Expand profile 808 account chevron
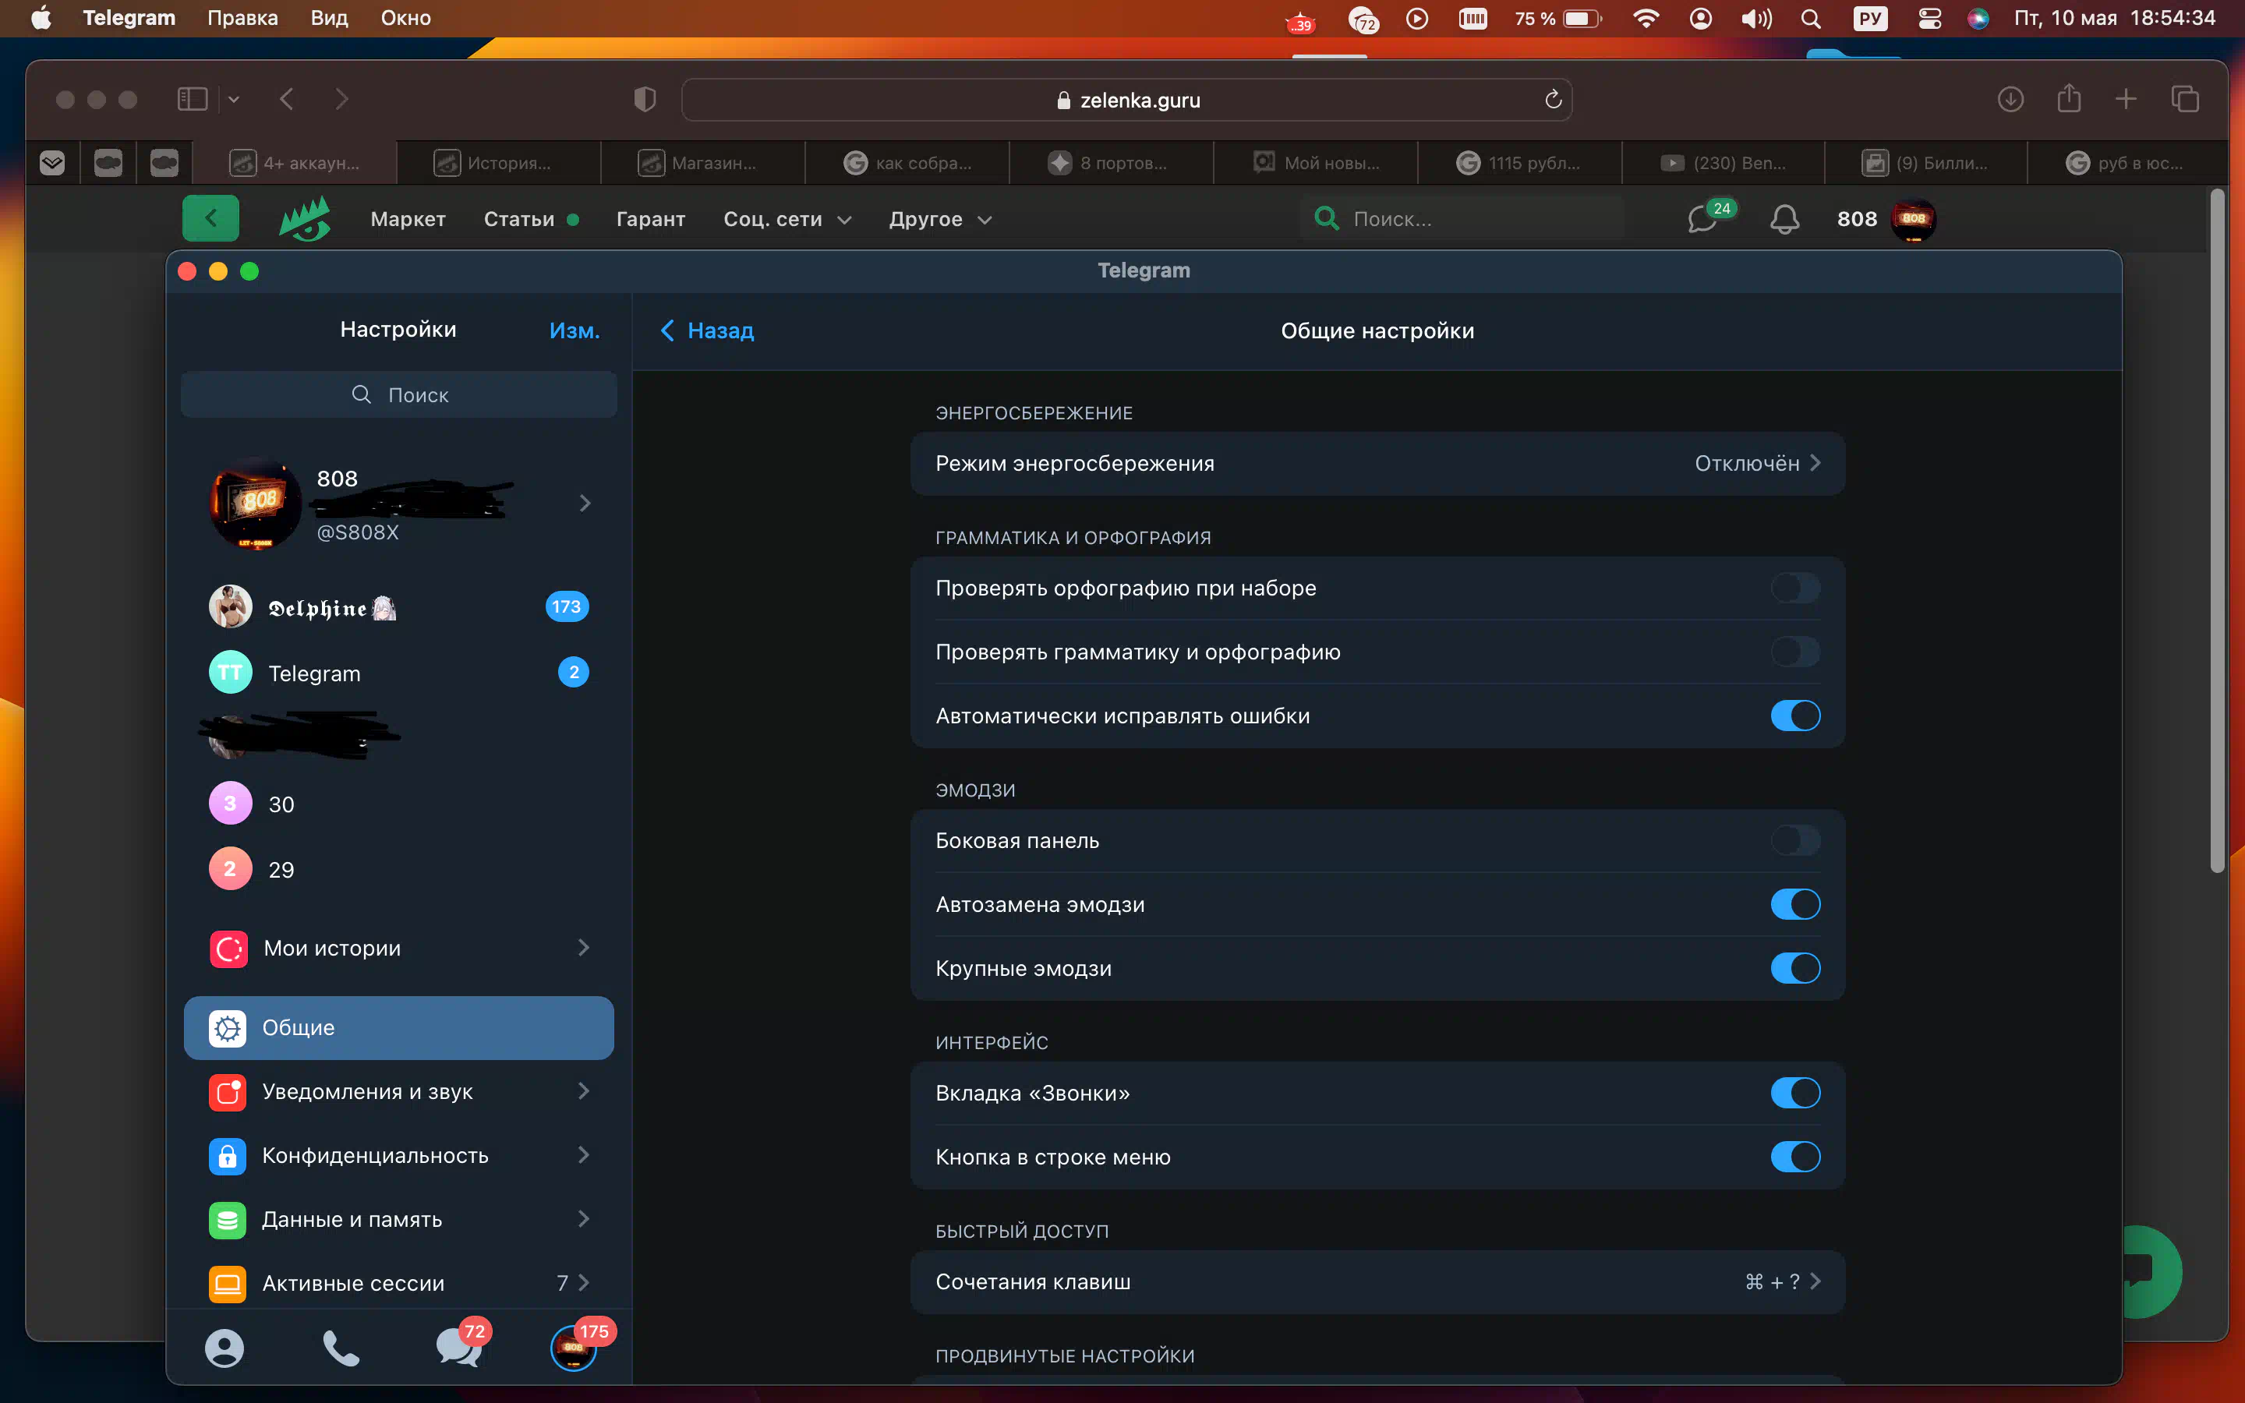Viewport: 2245px width, 1403px height. 585,504
